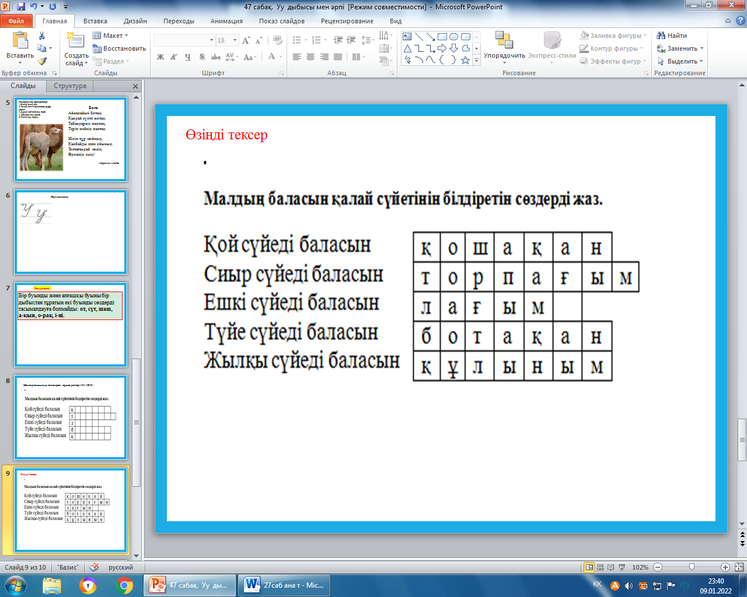Switch to the Вставка ribbon tab
This screenshot has width=747, height=597.
95,21
